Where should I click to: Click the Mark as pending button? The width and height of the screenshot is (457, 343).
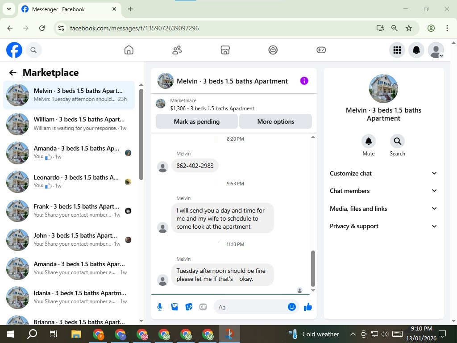(x=197, y=121)
